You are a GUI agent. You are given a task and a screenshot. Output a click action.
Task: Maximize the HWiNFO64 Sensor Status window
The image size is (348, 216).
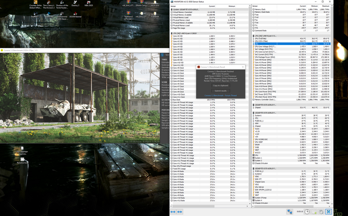coord(323,1)
